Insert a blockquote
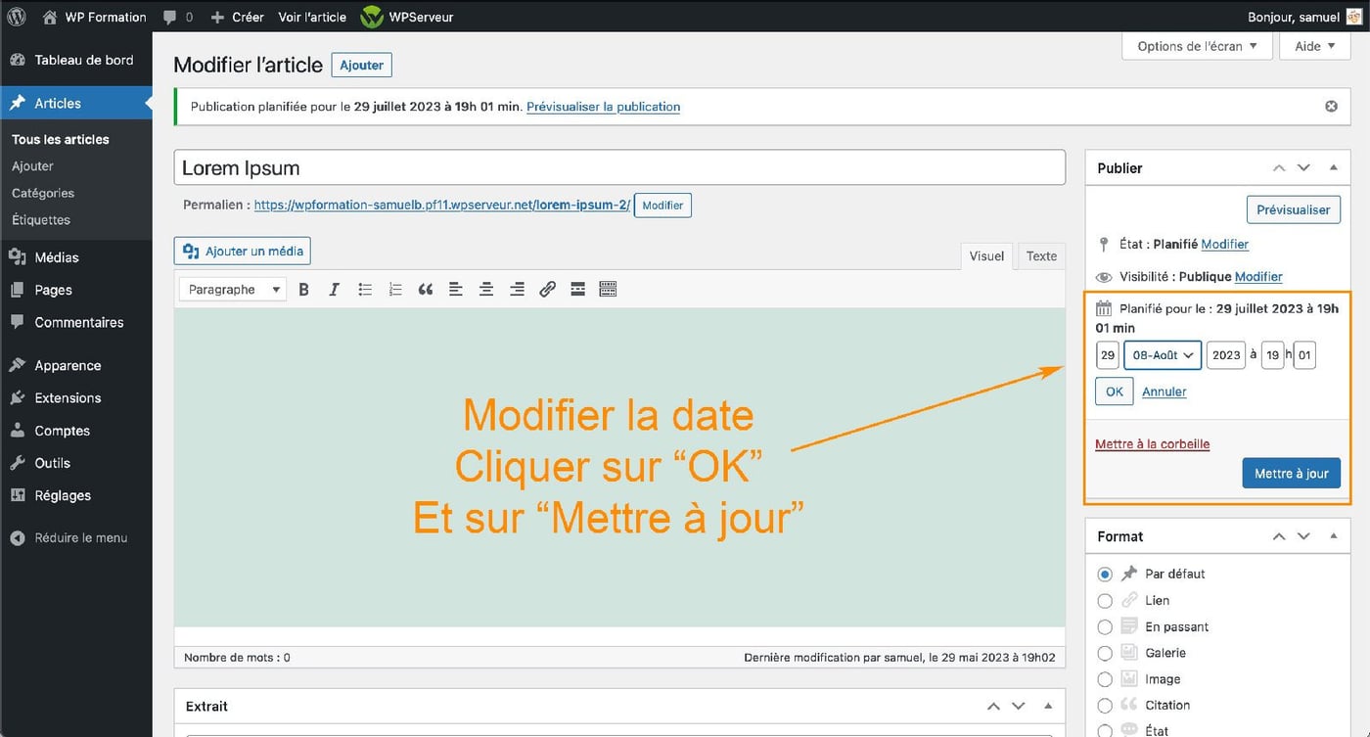The height and width of the screenshot is (737, 1370). pos(425,289)
